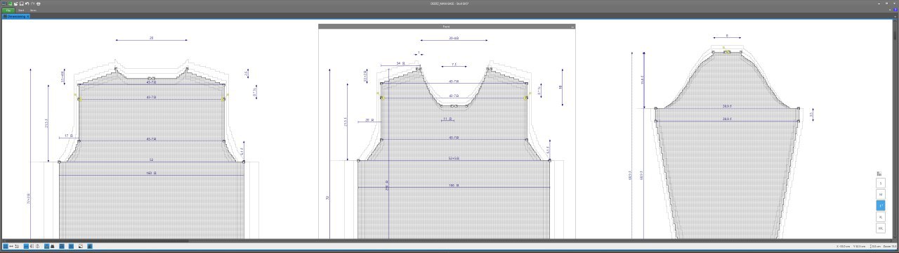
Task: Click the 7.1 neckline dimension on front piece
Action: pyautogui.click(x=454, y=64)
